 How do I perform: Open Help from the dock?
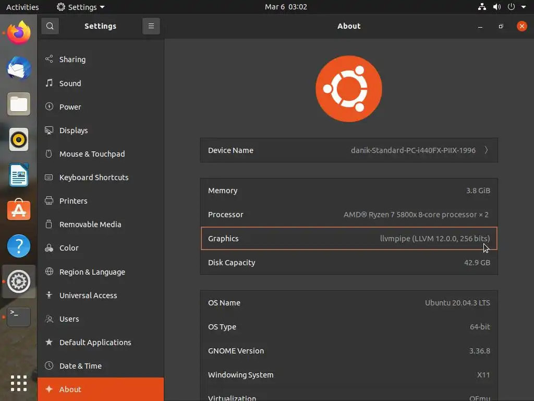tap(19, 246)
